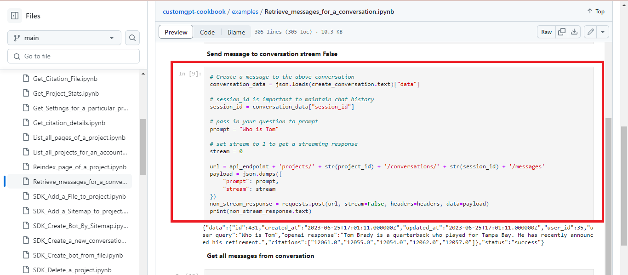This screenshot has height=275, width=628.
Task: Click the Raw button
Action: [546, 32]
